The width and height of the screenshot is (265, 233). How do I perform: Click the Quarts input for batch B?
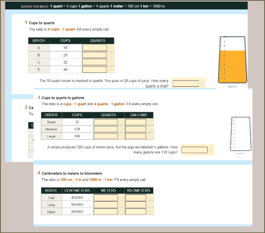[95, 55]
